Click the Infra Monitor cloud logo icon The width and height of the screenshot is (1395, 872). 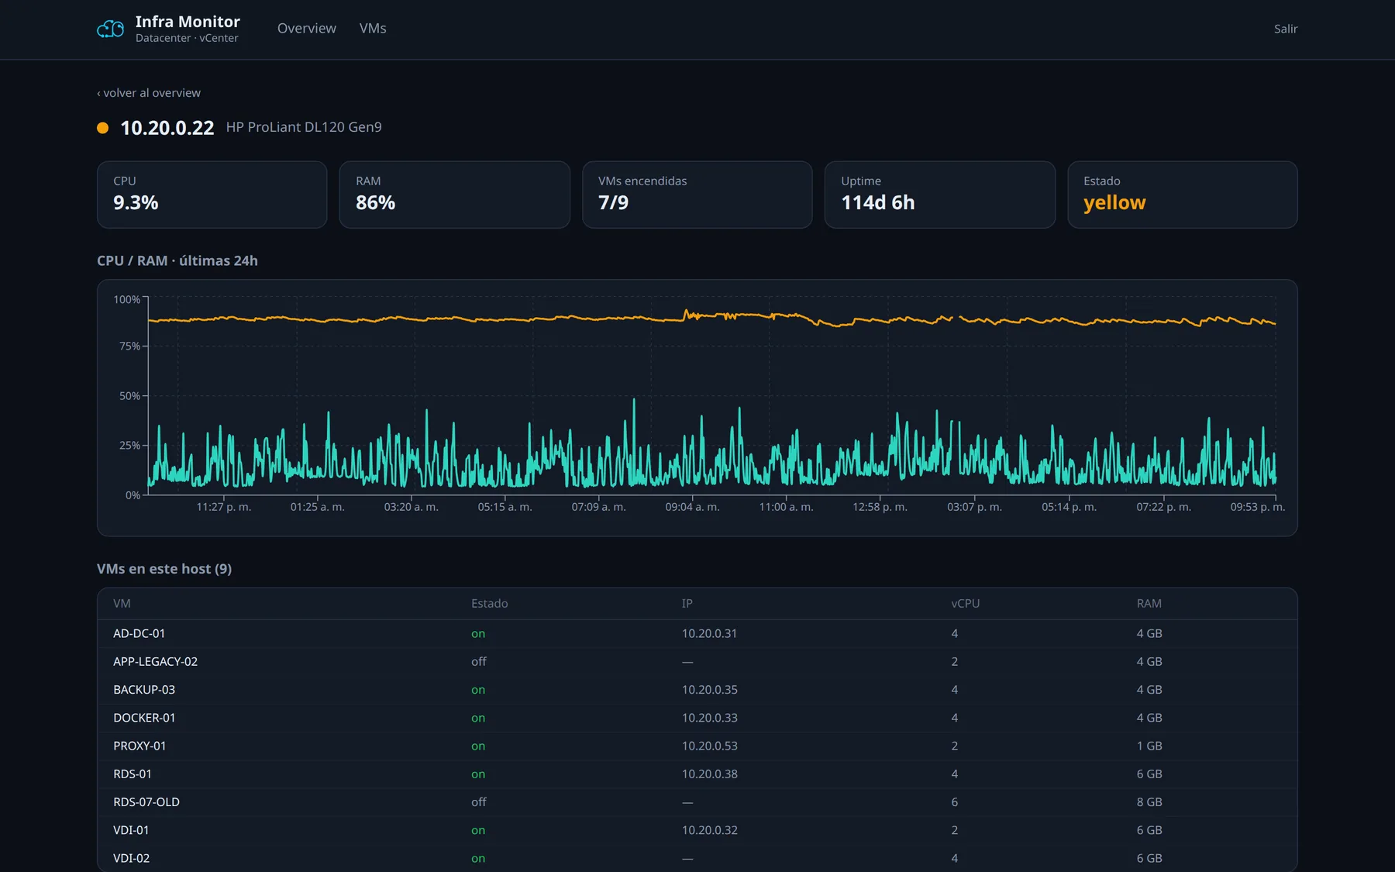coord(110,29)
